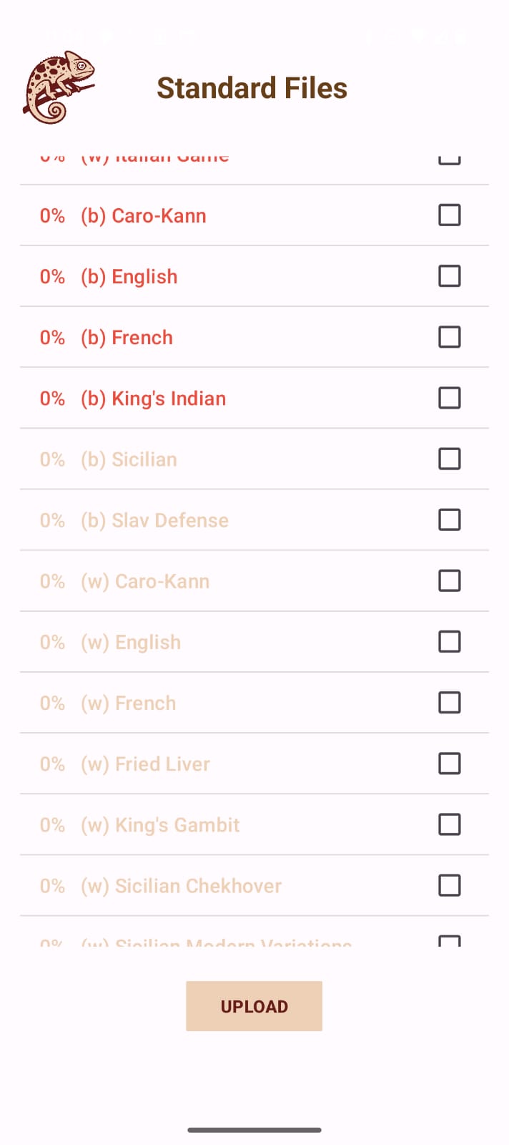The width and height of the screenshot is (509, 1145).
Task: Select the (w) Fried Liver checkbox
Action: pos(449,764)
